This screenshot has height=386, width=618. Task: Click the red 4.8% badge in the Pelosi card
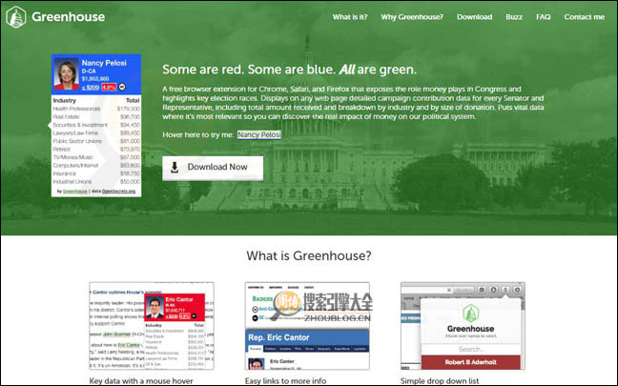pos(109,87)
